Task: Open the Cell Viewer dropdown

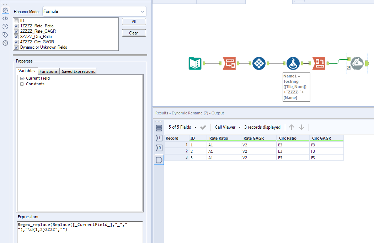Action: pyautogui.click(x=240, y=127)
